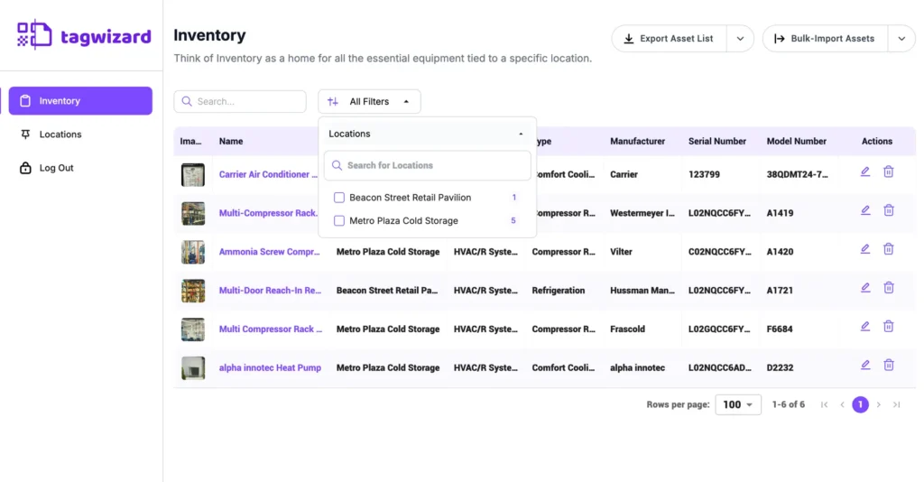924x482 pixels.
Task: Click the tagwizard logo
Action: point(84,35)
